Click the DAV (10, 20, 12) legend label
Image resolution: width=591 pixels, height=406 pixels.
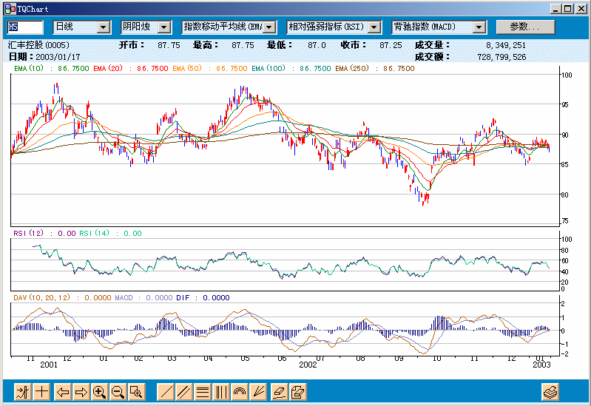[x=42, y=297]
